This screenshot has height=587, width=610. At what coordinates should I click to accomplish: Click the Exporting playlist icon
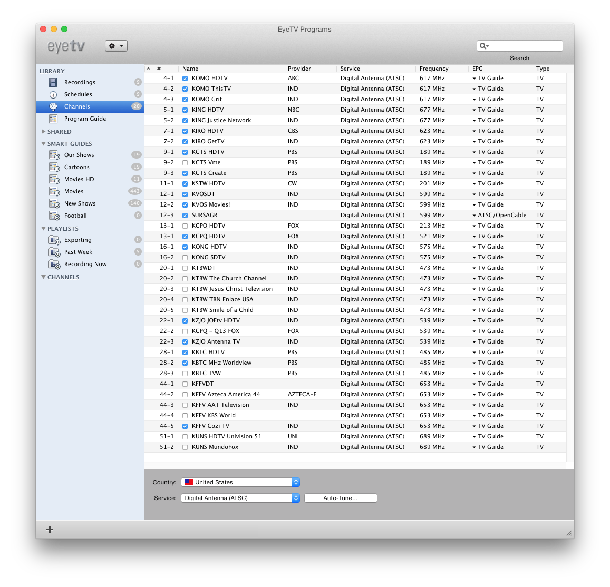54,240
